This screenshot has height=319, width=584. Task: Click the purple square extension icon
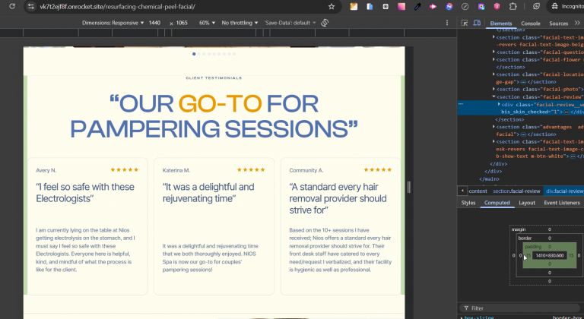pyautogui.click(x=481, y=6)
